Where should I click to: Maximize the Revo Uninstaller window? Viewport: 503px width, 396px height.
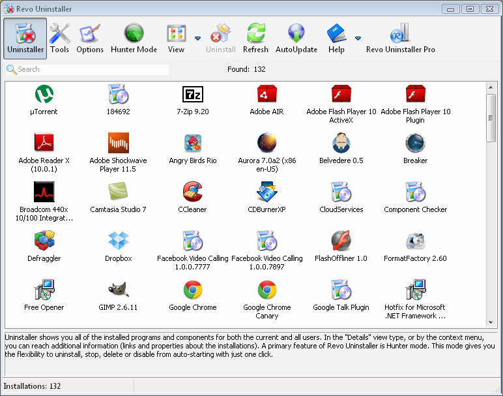click(x=470, y=9)
